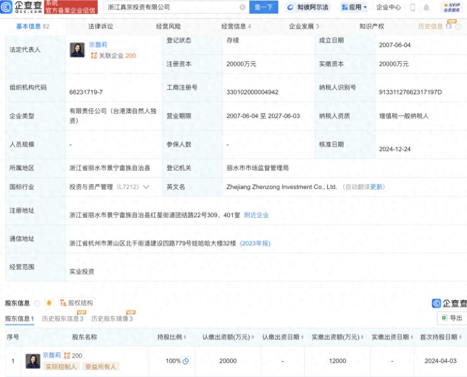Open the notification bell in the top bar
The height and width of the screenshot is (377, 467).
click(x=426, y=7)
